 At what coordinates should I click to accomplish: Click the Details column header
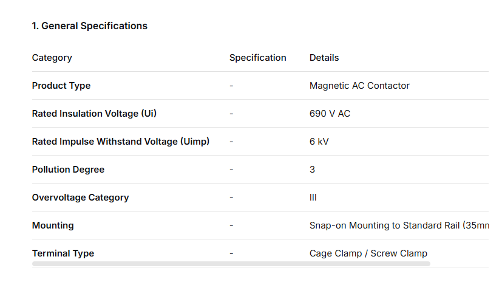[x=324, y=58]
